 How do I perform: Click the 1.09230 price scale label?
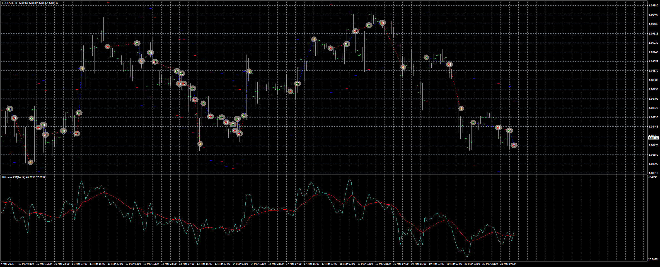point(654,43)
